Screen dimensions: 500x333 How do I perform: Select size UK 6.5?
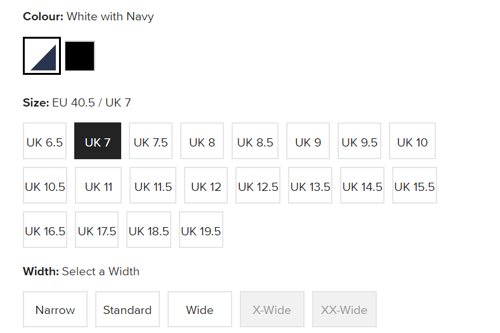(x=44, y=141)
